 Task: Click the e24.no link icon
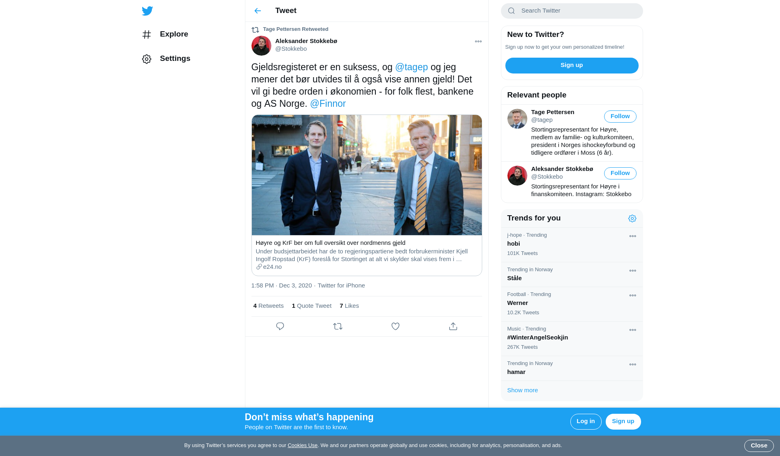259,267
